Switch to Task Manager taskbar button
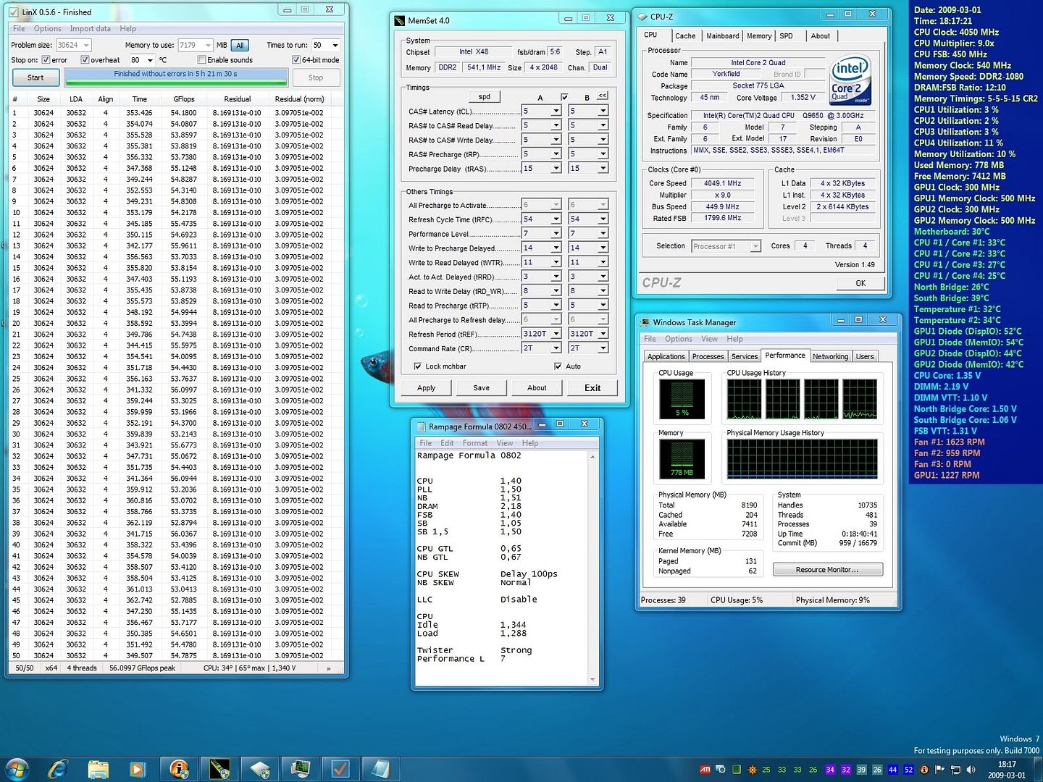1043x782 pixels. pyautogui.click(x=300, y=769)
